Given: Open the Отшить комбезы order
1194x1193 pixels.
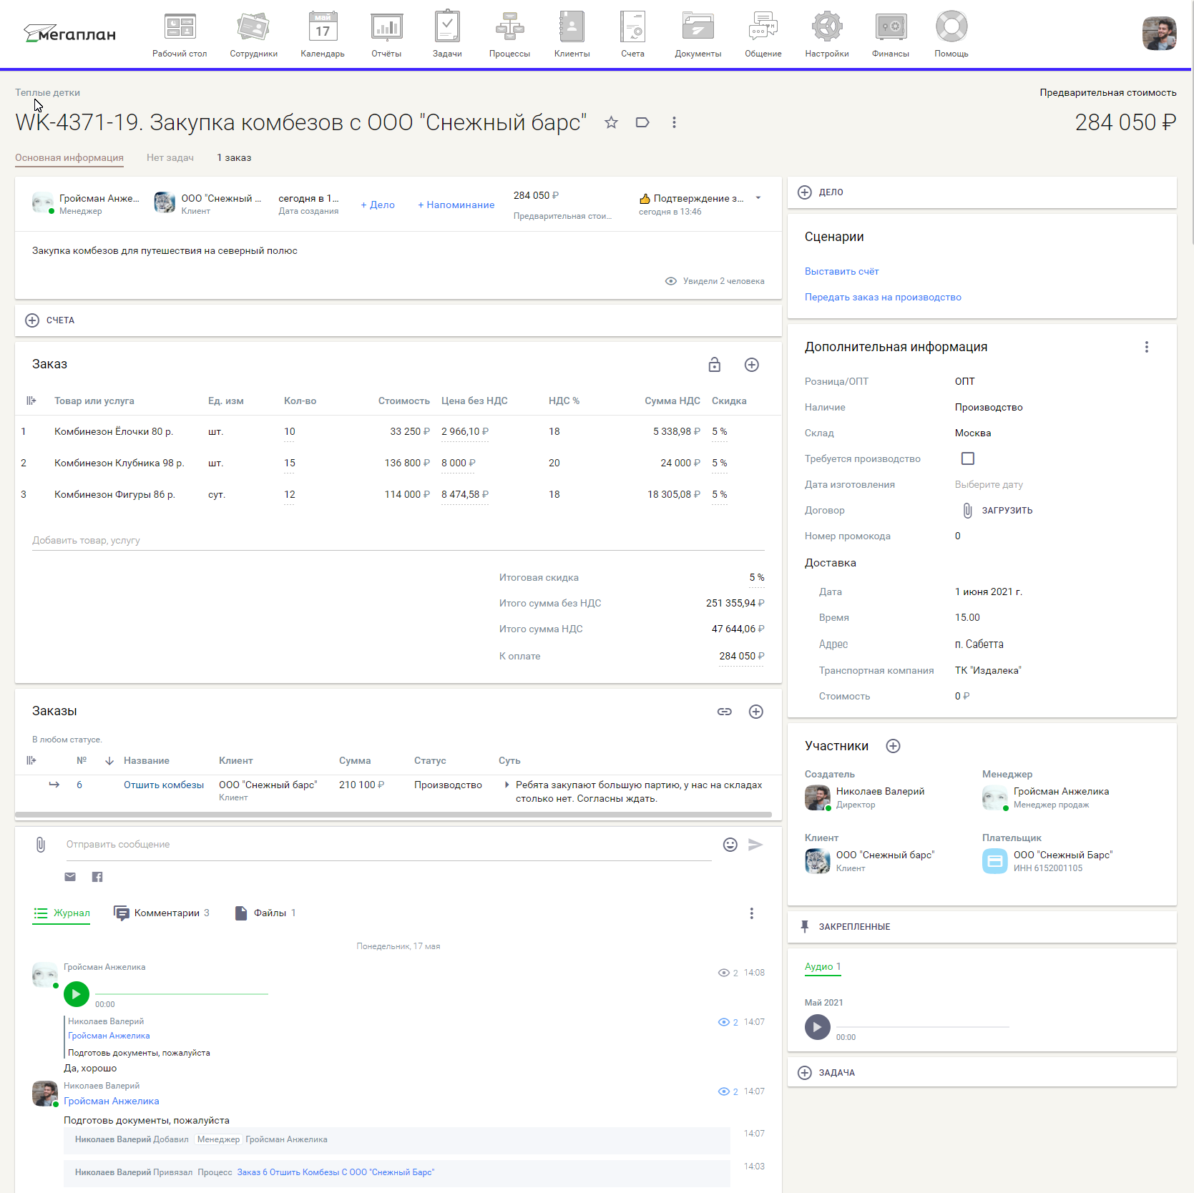Looking at the screenshot, I should [x=164, y=785].
